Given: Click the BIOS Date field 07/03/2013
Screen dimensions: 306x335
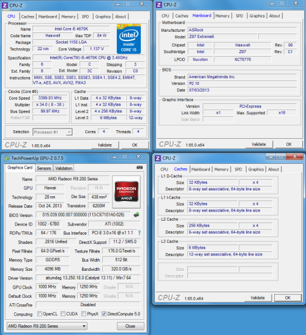Looking at the screenshot, I should [x=242, y=90].
